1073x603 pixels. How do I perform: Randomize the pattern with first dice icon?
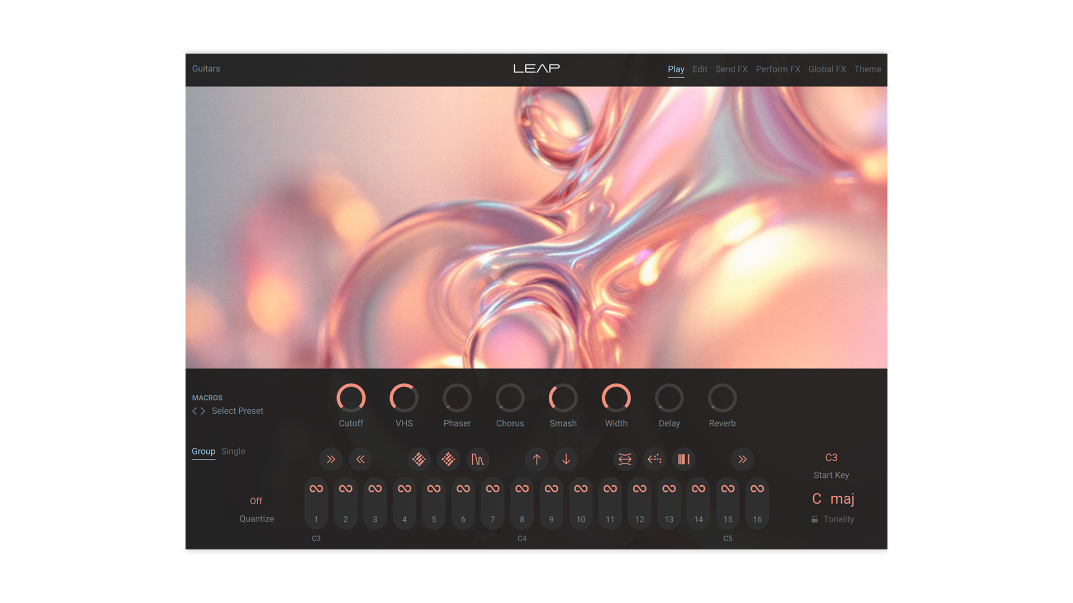(x=419, y=459)
